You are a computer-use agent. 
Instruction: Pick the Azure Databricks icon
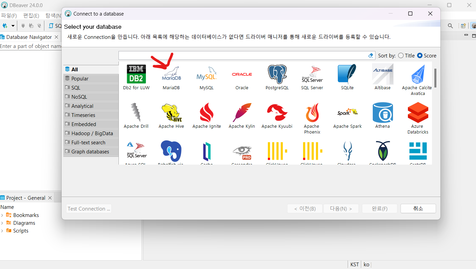coord(418,118)
